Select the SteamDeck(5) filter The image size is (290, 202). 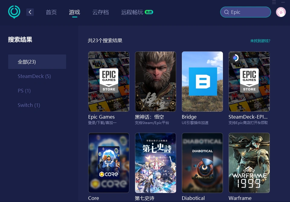tap(34, 76)
